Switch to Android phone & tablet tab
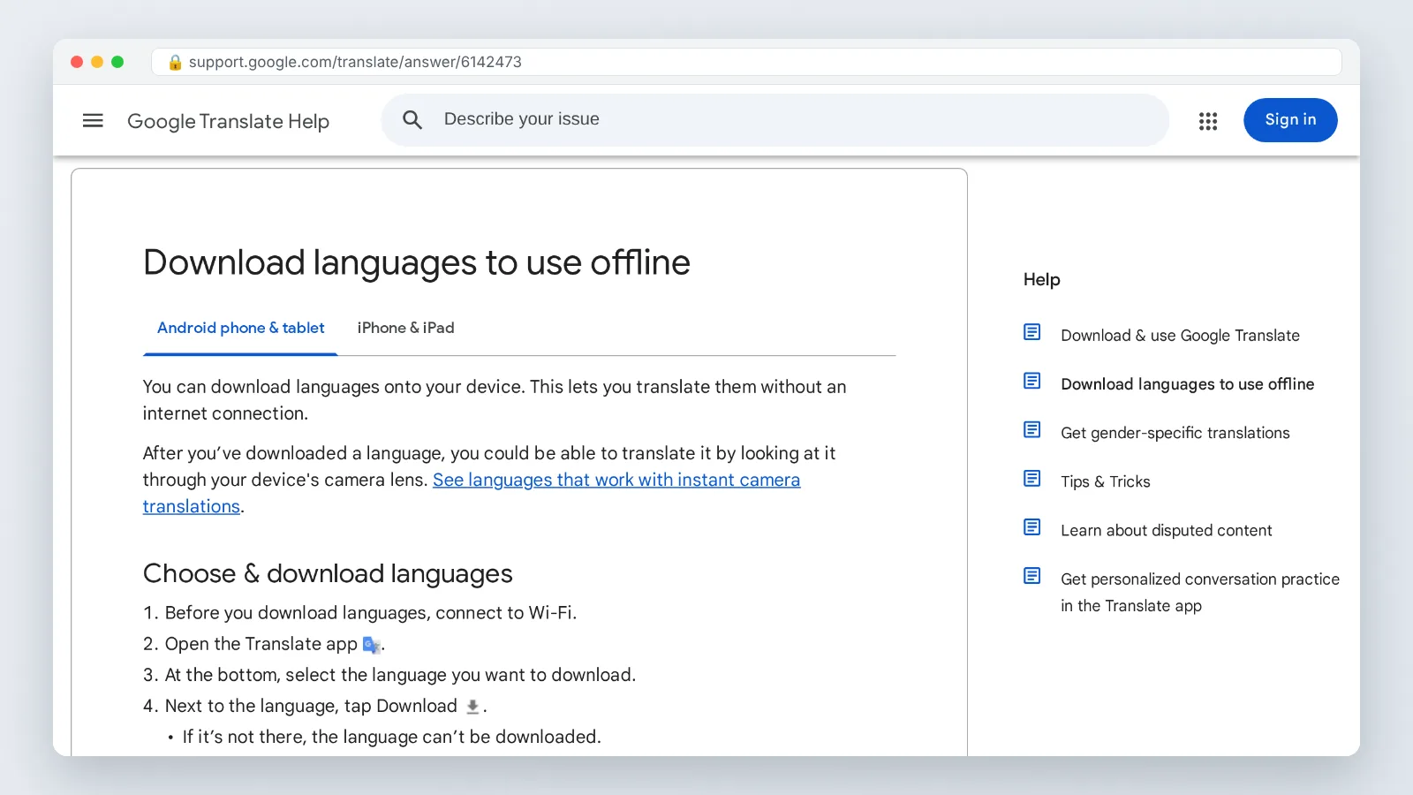The width and height of the screenshot is (1413, 795). coord(240,328)
